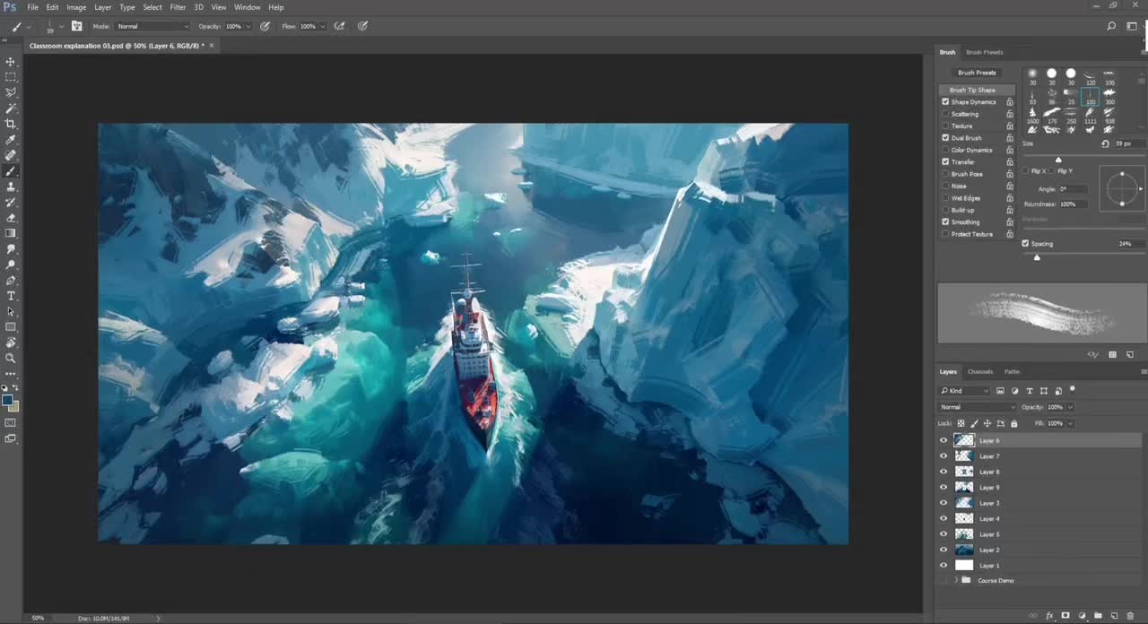The width and height of the screenshot is (1148, 624).
Task: Disable the Dual Brush checkbox
Action: point(945,138)
